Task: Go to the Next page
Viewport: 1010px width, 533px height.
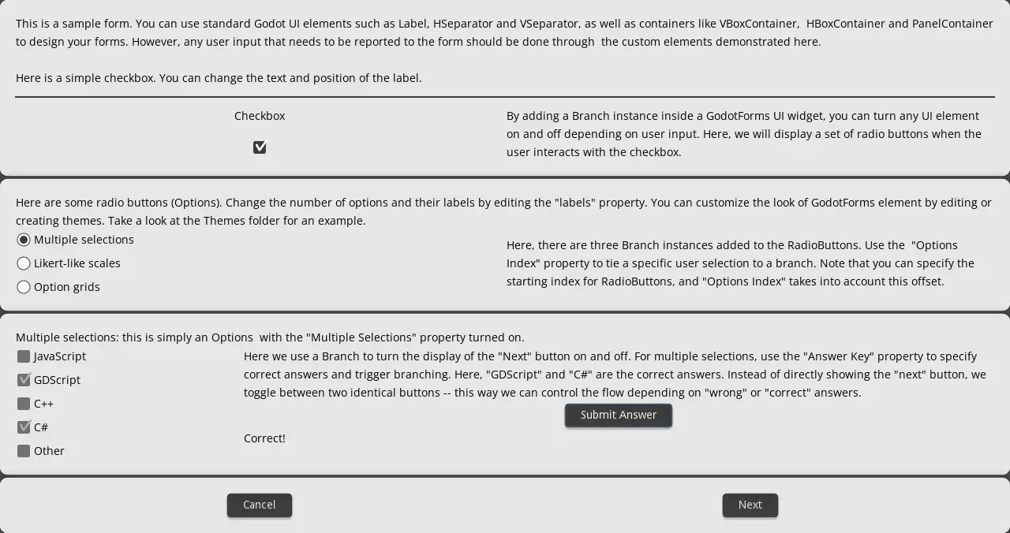Action: 750,505
